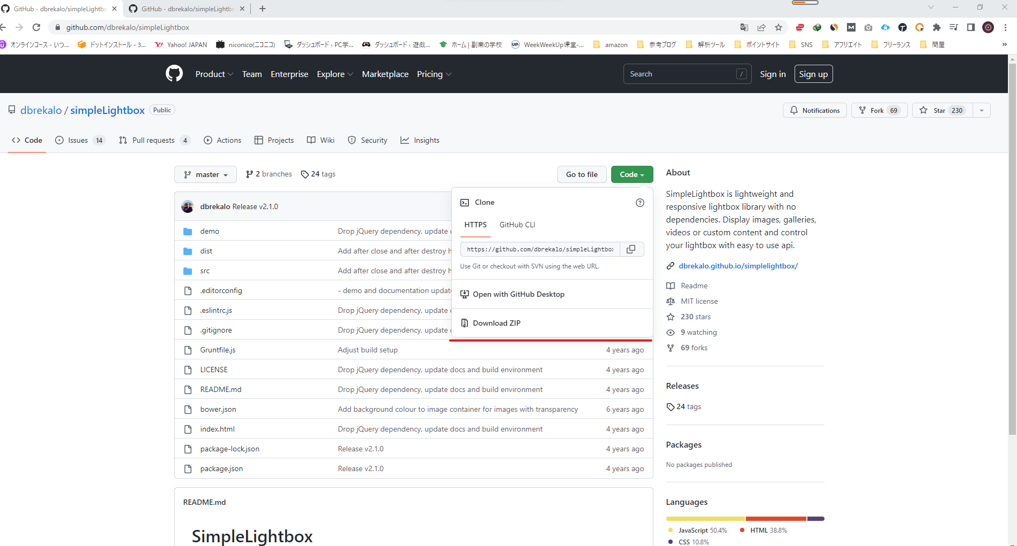Open the Enterprise page
Viewport: 1017px width, 546px height.
tap(289, 74)
